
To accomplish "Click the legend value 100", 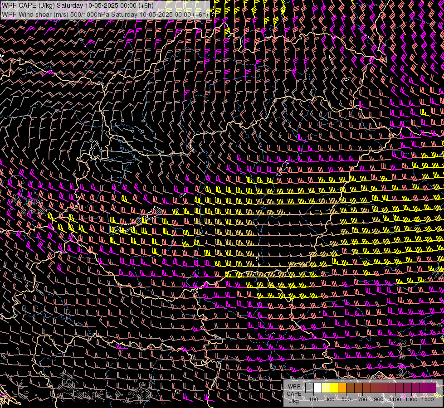I will [x=313, y=399].
